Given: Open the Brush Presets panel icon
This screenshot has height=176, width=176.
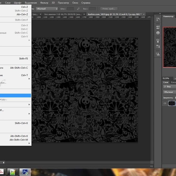Looking at the screenshot, I should 158,41.
